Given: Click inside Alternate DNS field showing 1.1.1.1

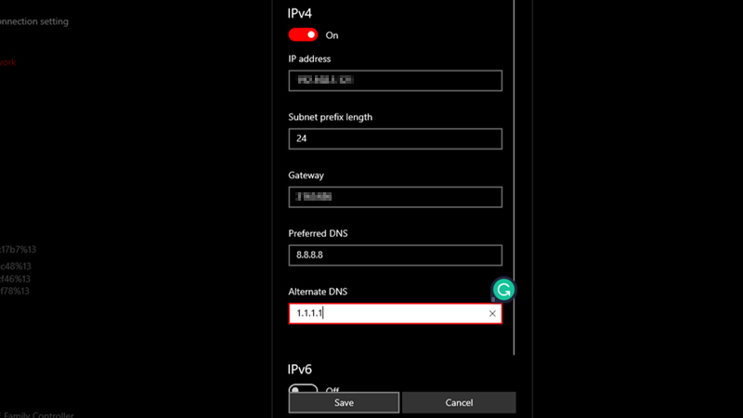Looking at the screenshot, I should point(390,314).
